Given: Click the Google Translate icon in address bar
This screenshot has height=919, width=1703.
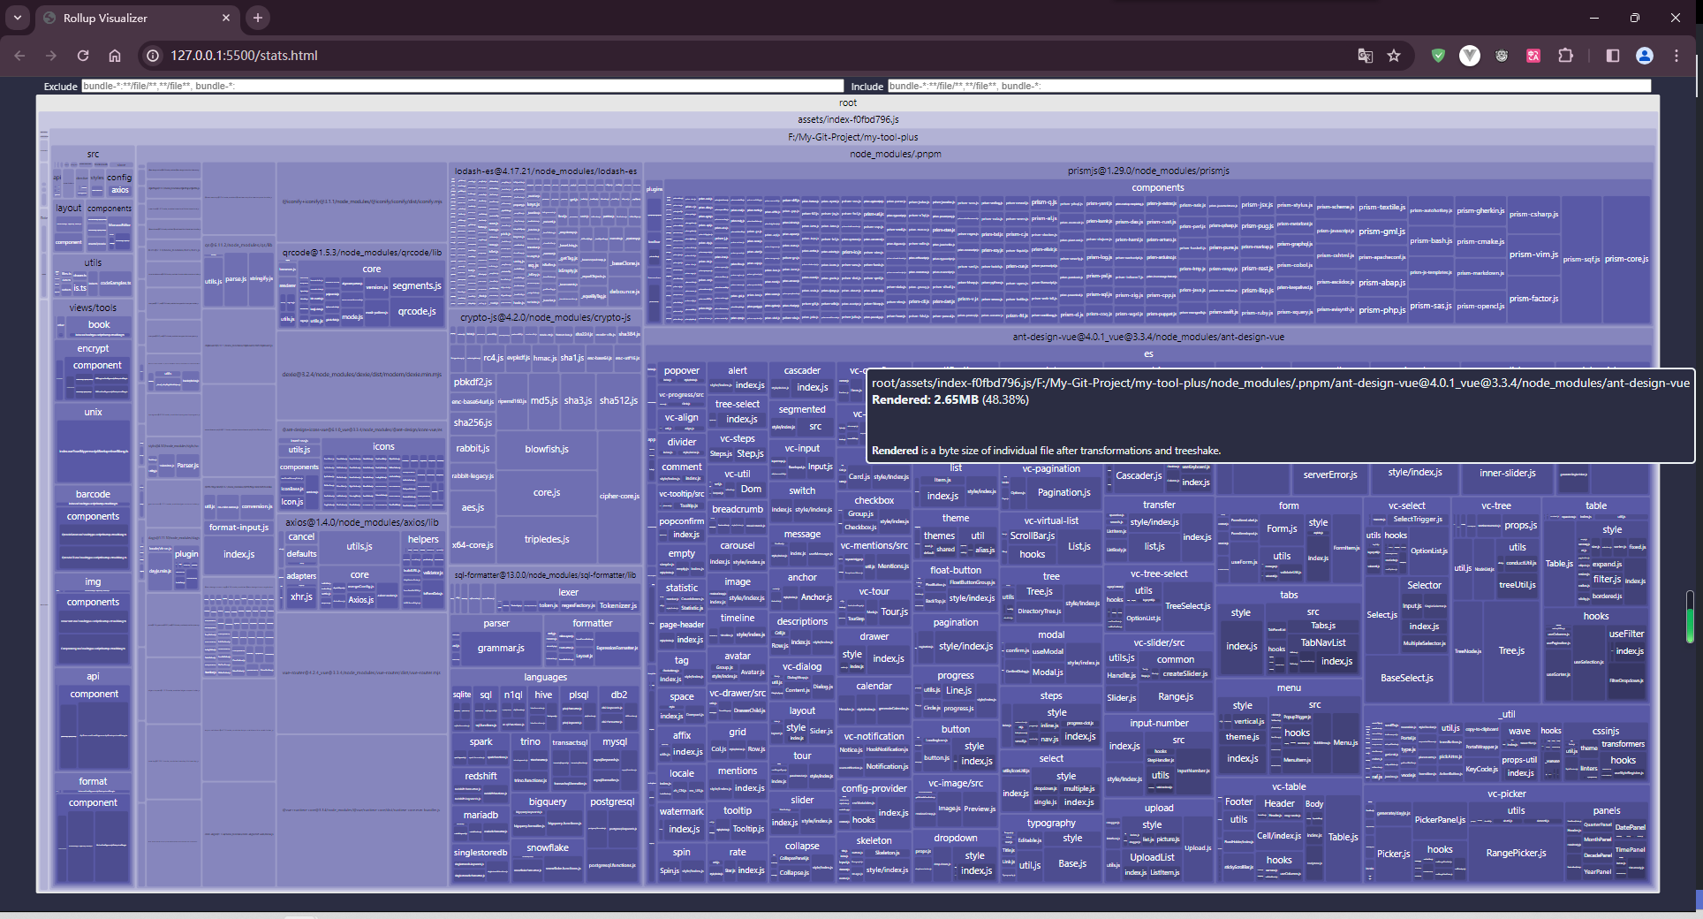Looking at the screenshot, I should [1366, 56].
